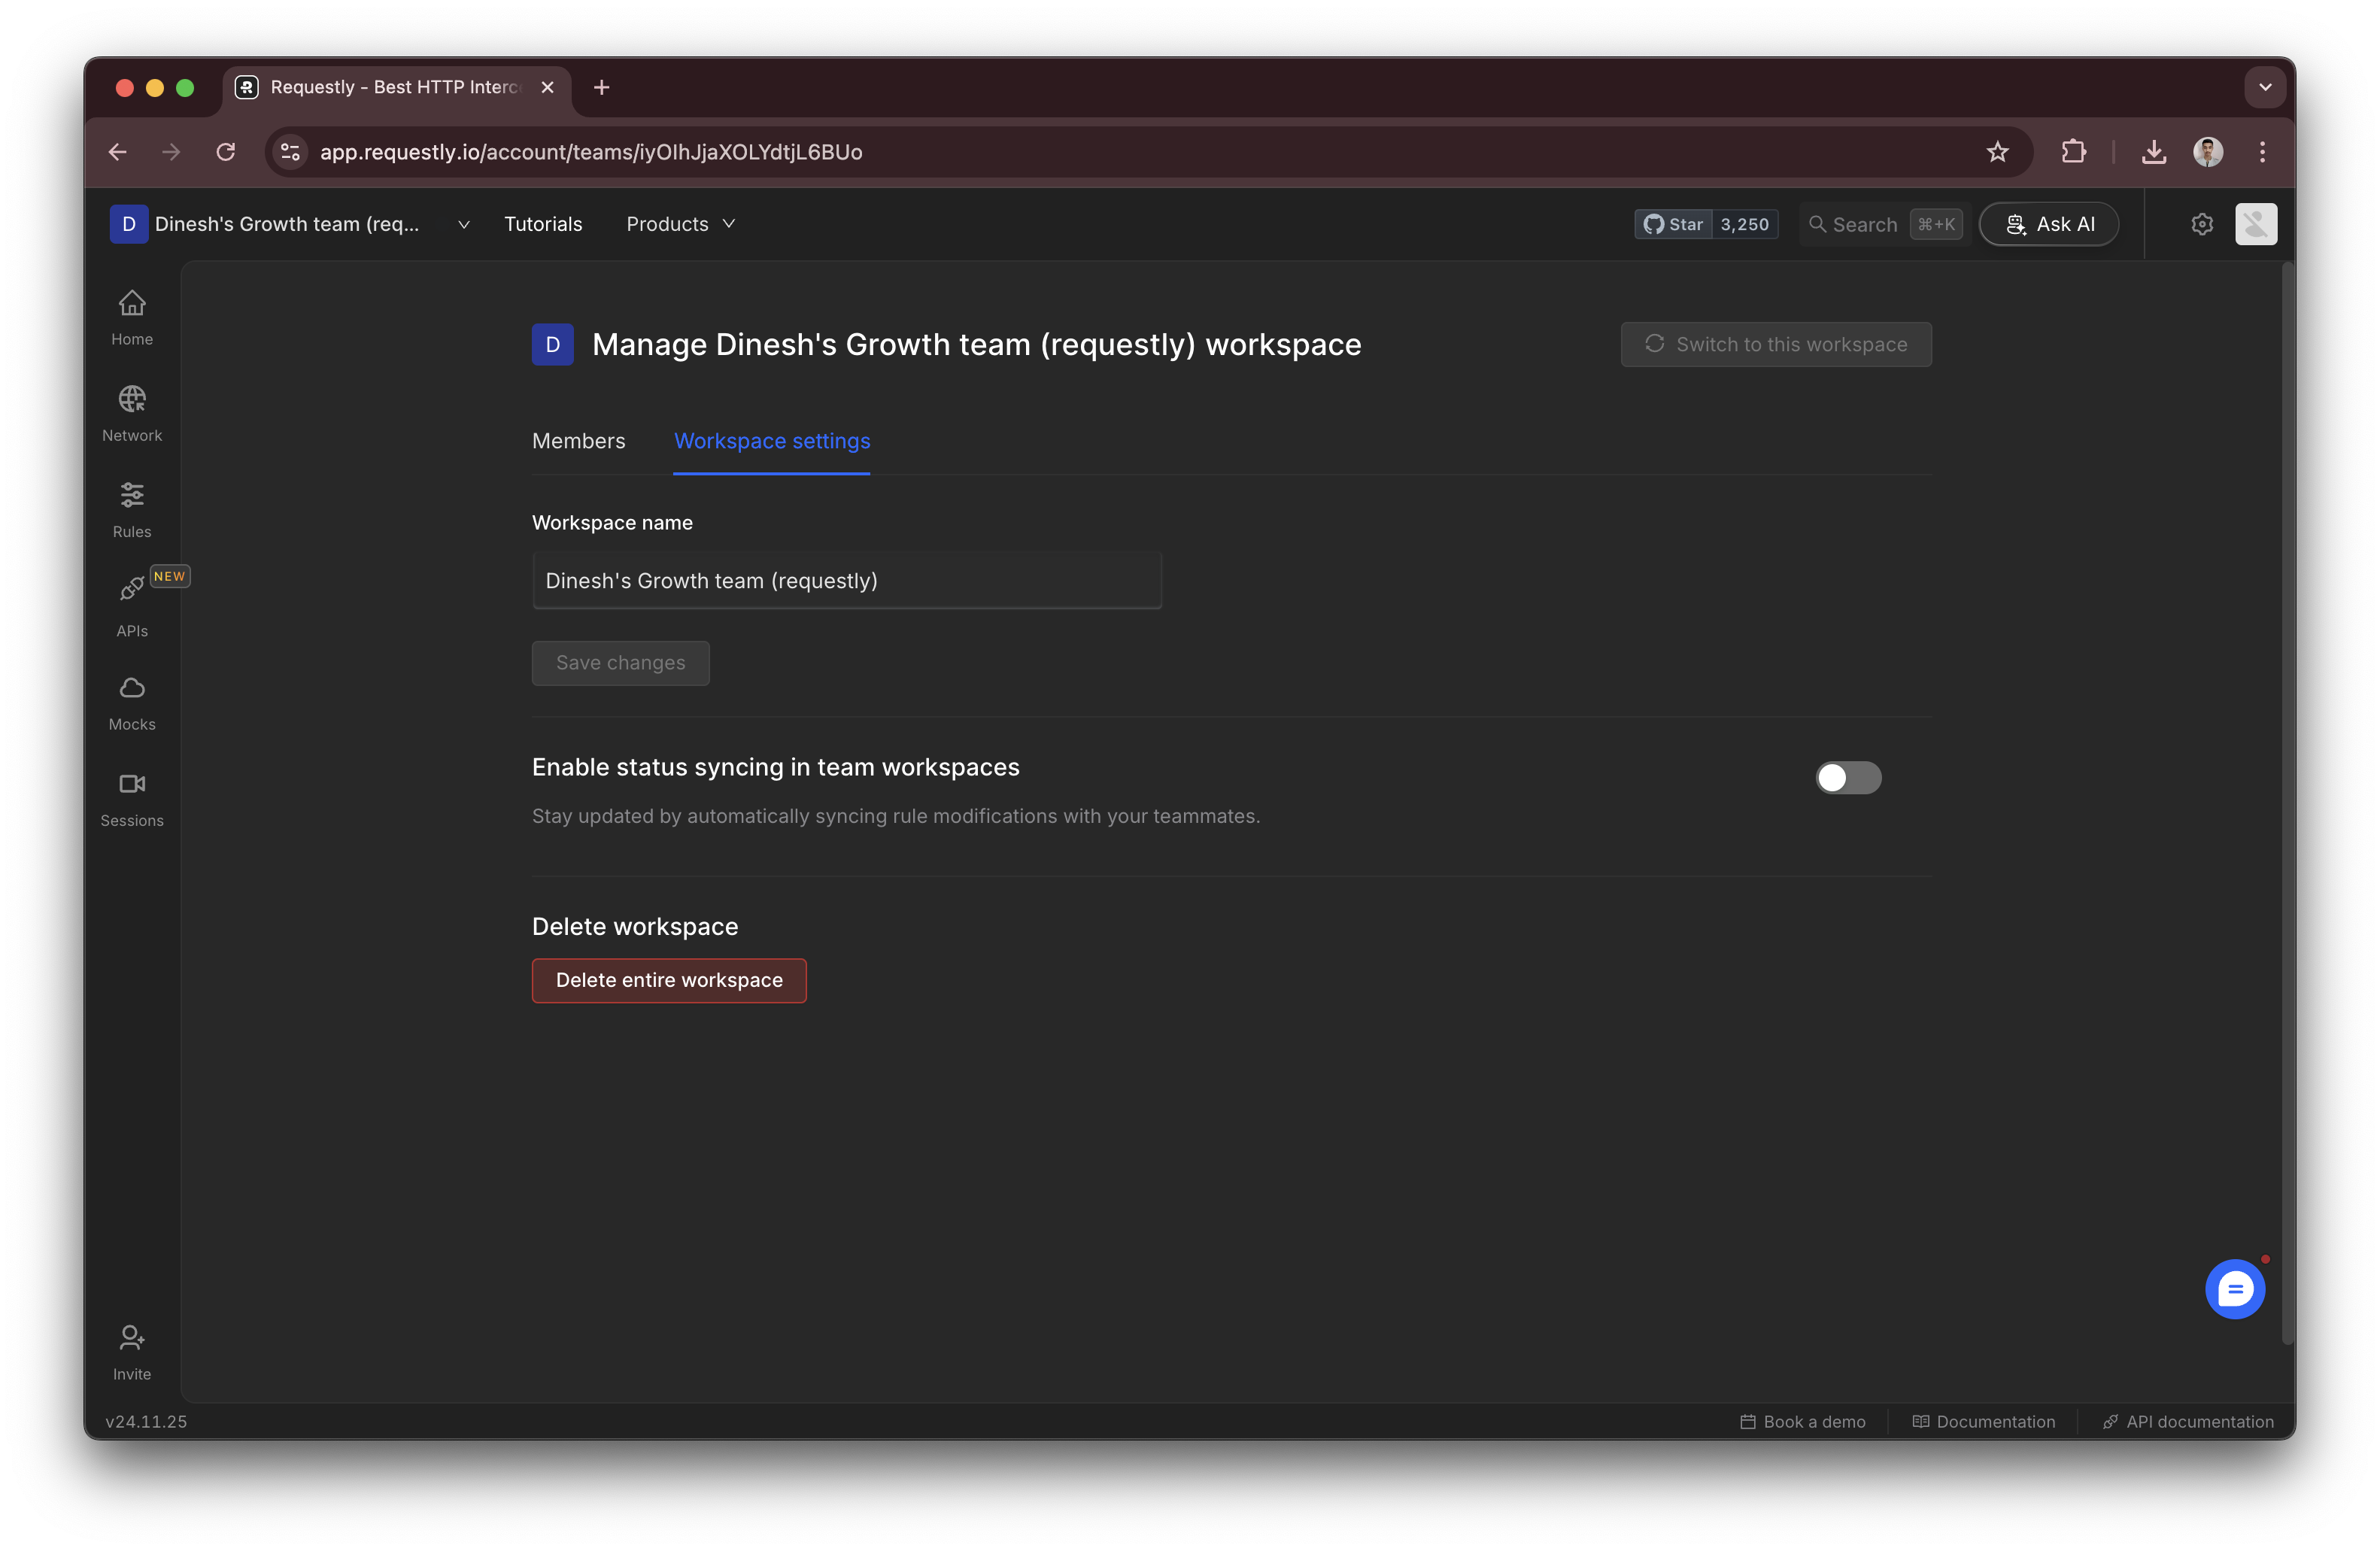Click Delete entire workspace button

click(x=668, y=980)
